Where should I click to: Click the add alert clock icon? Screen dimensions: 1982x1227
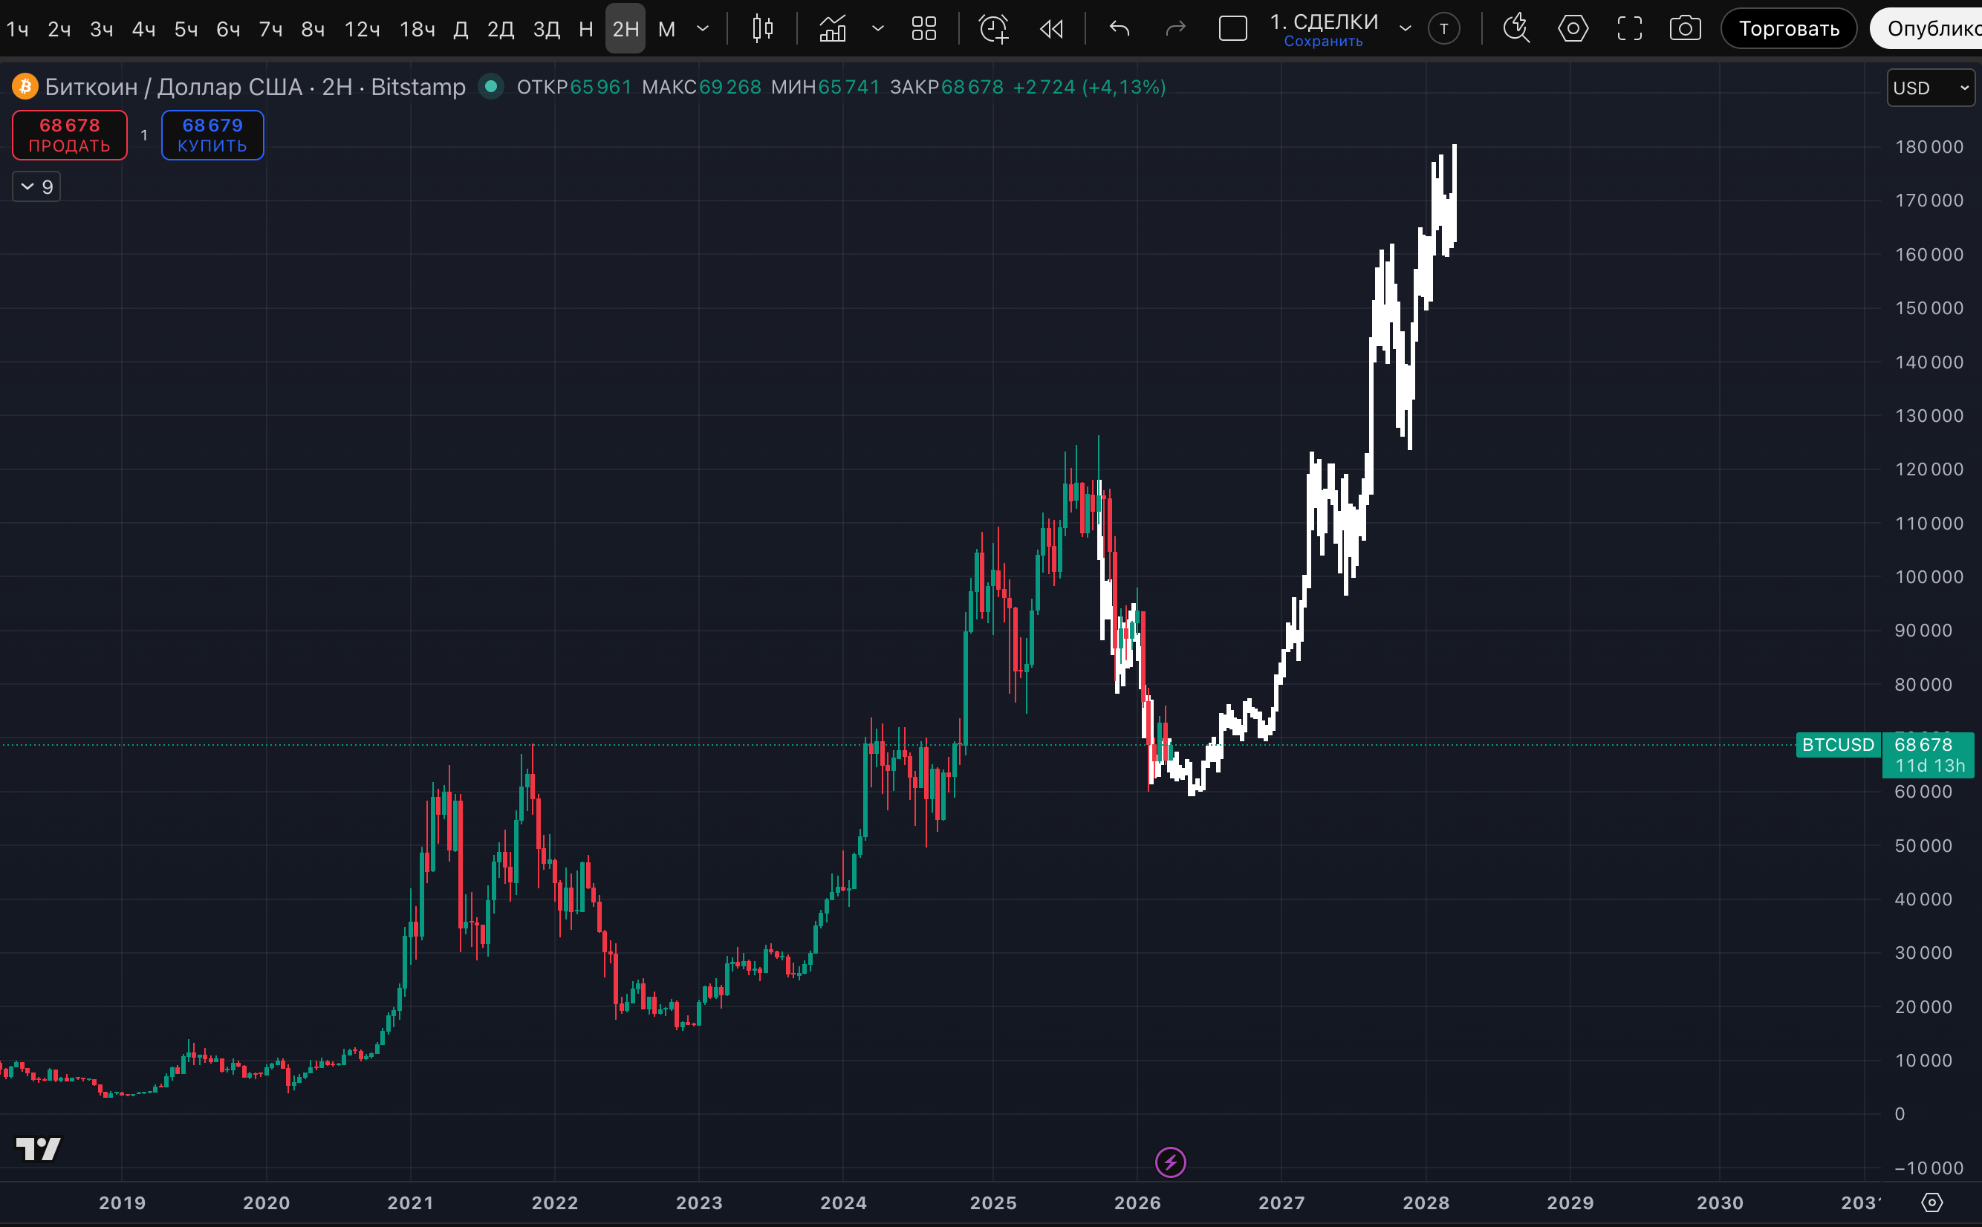click(x=993, y=29)
